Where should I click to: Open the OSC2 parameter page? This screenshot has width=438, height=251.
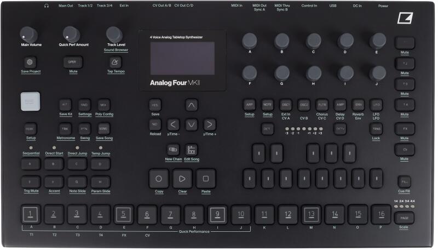(304, 105)
